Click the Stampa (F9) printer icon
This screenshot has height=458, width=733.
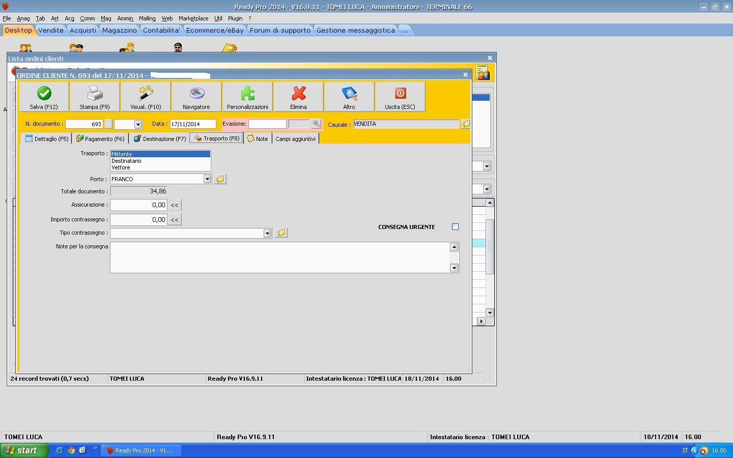(x=95, y=94)
